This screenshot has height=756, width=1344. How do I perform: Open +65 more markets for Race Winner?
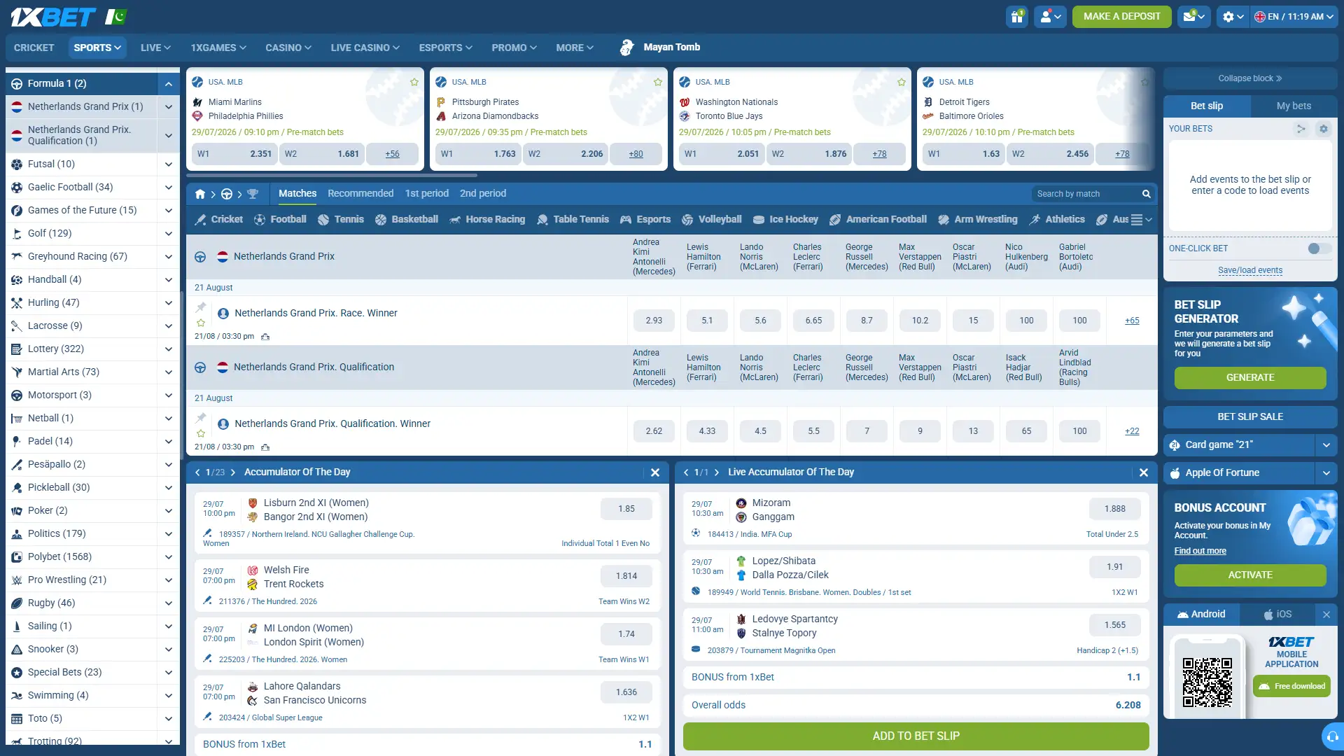click(1132, 321)
